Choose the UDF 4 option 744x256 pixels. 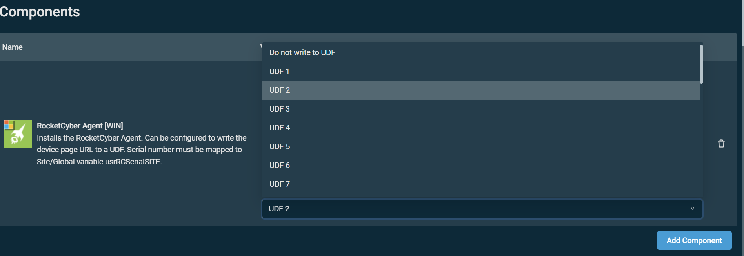tap(280, 128)
